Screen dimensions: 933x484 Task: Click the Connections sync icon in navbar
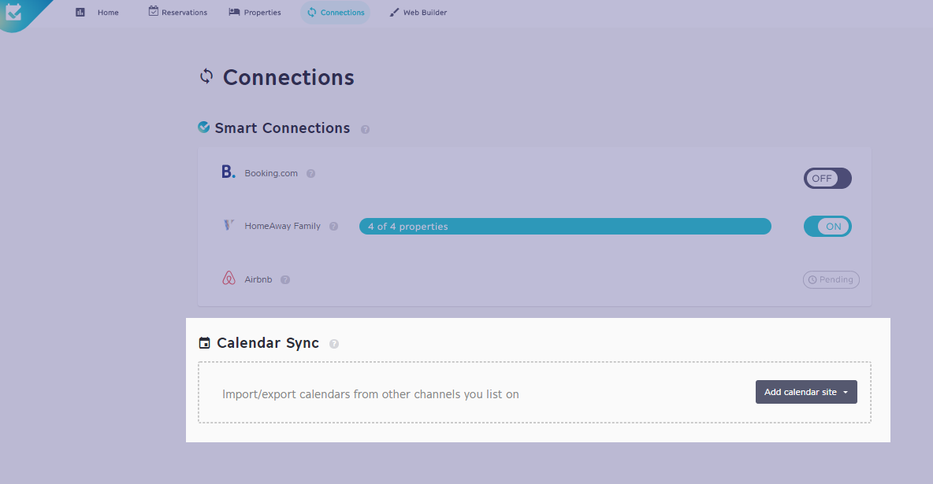click(312, 12)
